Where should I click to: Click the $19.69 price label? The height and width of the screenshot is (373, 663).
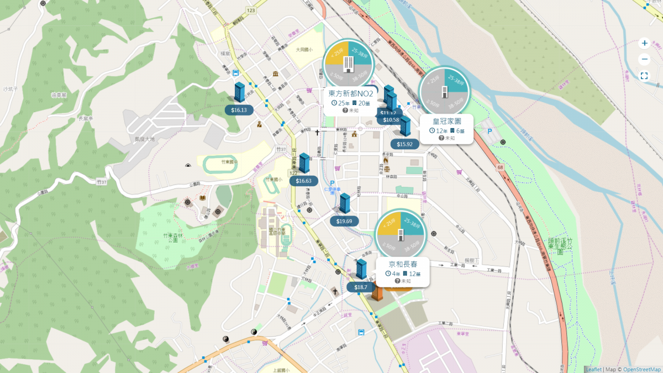point(345,221)
